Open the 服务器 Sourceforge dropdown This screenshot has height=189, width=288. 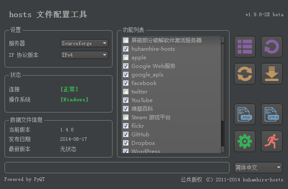coord(84,43)
